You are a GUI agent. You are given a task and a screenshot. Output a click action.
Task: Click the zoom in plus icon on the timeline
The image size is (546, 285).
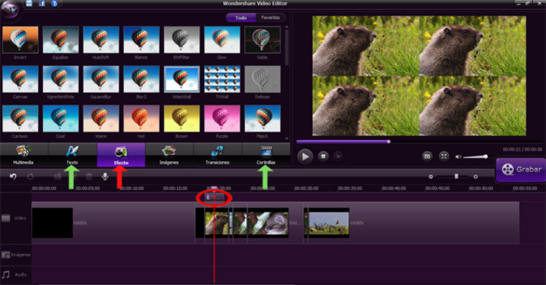point(476,177)
